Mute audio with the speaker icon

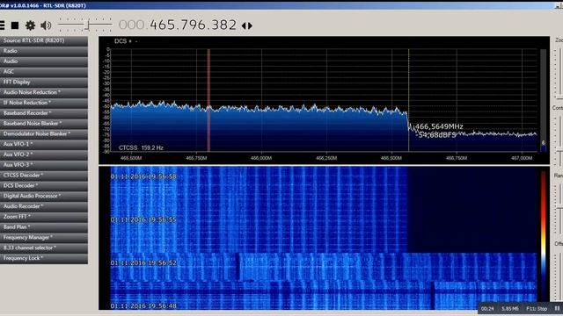(46, 25)
